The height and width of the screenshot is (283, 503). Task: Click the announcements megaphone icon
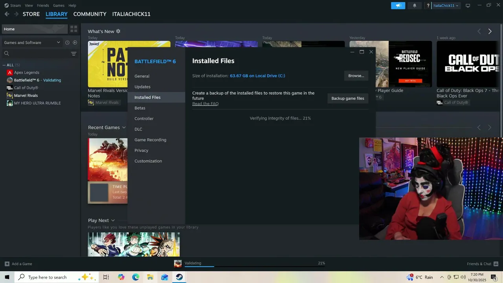(398, 6)
